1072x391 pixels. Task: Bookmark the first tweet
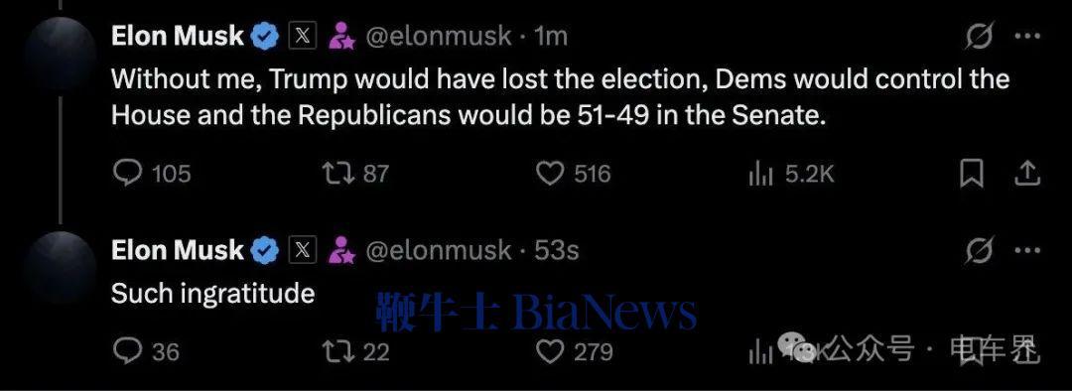(x=972, y=174)
